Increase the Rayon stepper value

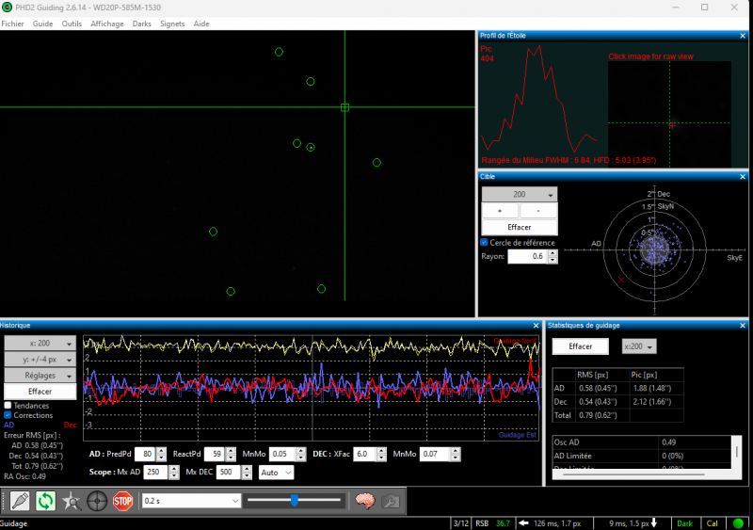(x=553, y=254)
